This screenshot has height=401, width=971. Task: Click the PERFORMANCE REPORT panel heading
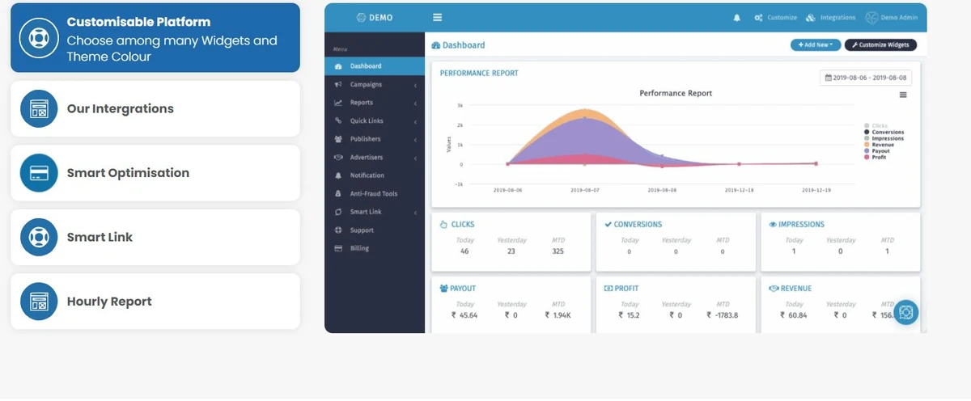(479, 73)
